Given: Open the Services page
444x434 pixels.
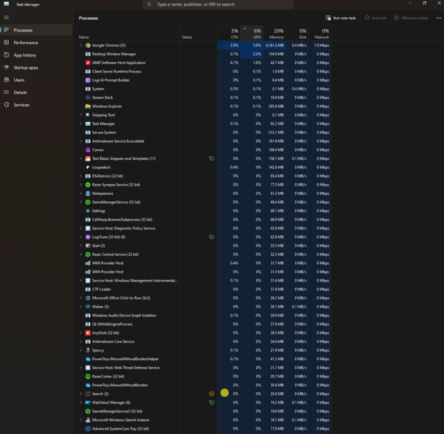Looking at the screenshot, I should (36, 105).
